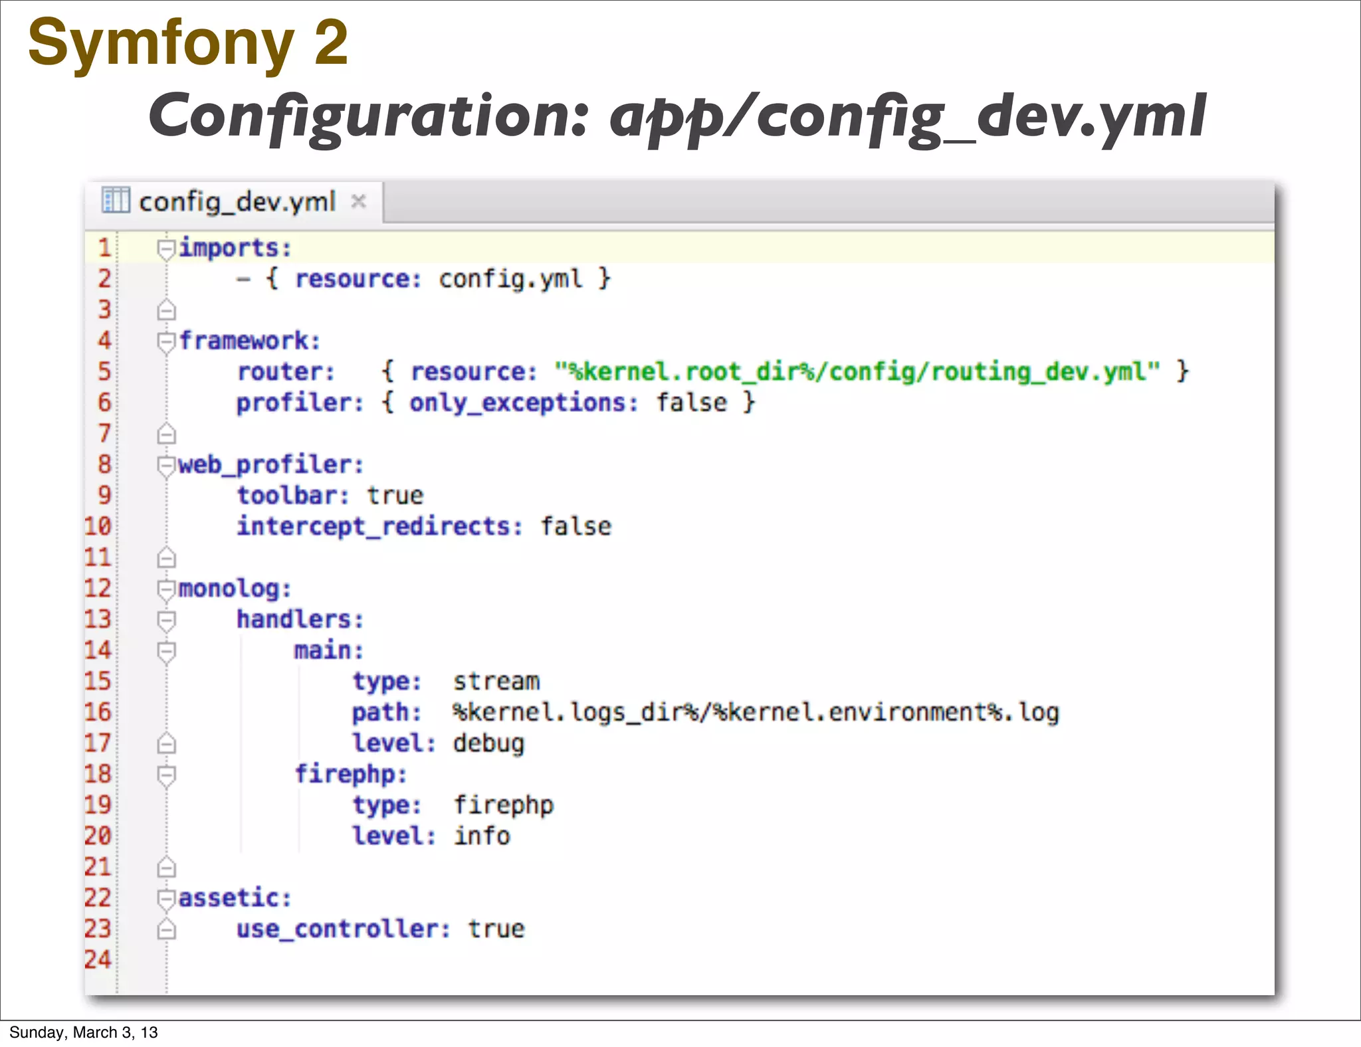Click the 'imports:' key text
The width and height of the screenshot is (1361, 1047).
click(235, 248)
